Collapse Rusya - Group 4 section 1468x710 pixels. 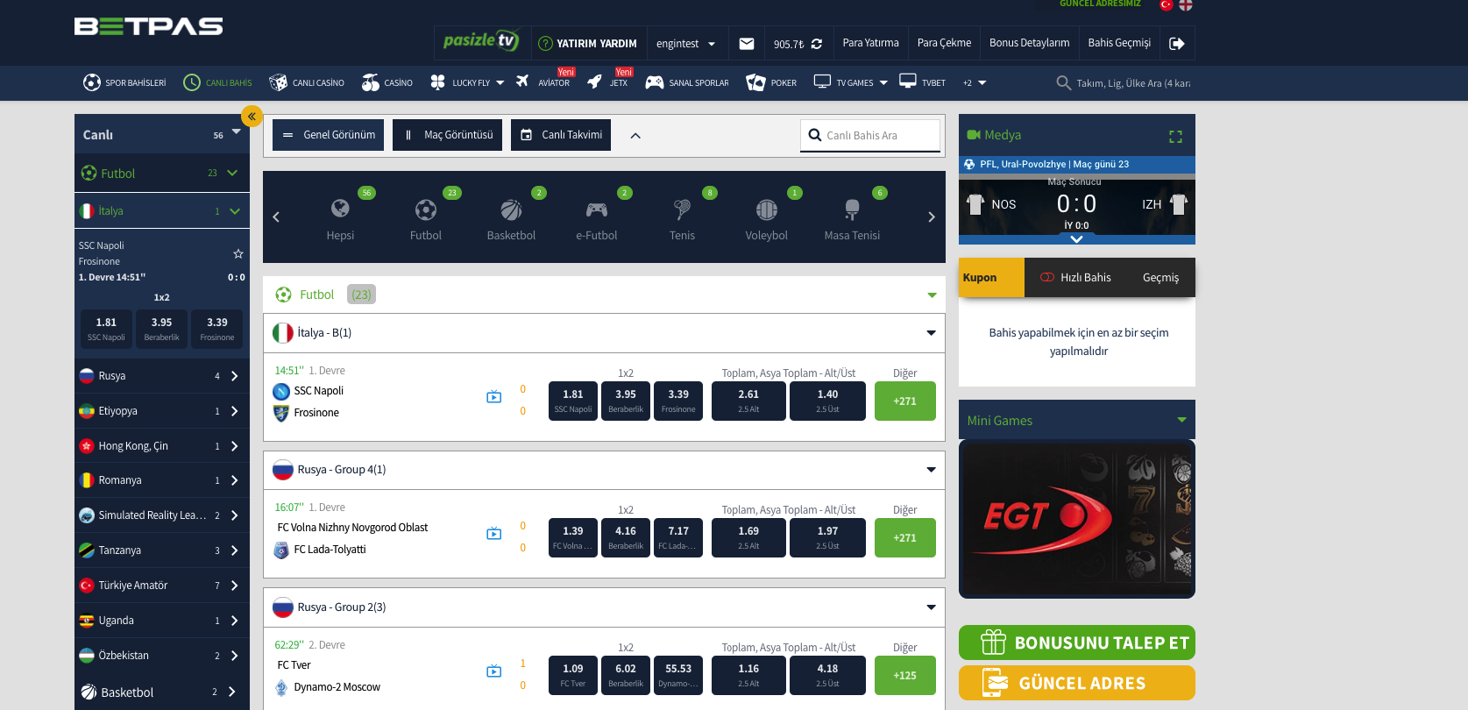click(x=931, y=470)
